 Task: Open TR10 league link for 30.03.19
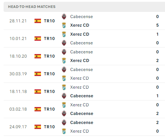(x=49, y=74)
